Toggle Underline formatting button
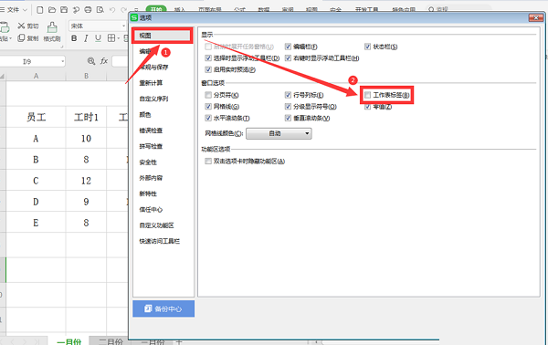The width and height of the screenshot is (548, 345). [99, 38]
